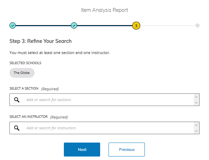
Task: Click up arrow in sections box
Action: (196, 97)
